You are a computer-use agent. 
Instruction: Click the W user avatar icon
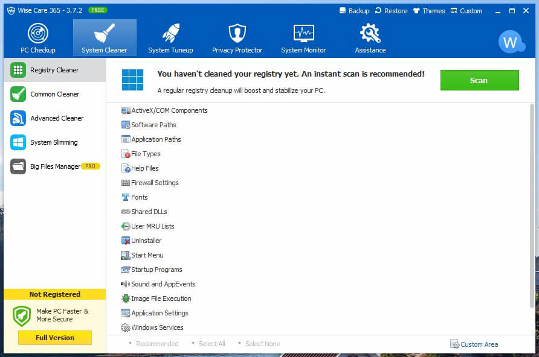[x=511, y=42]
